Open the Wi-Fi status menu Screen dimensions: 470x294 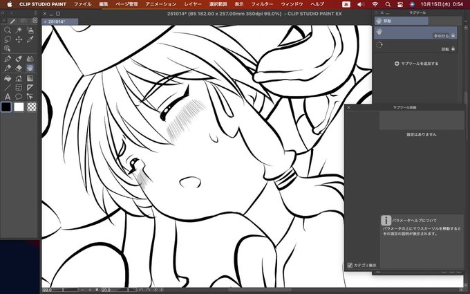pyautogui.click(x=375, y=4)
